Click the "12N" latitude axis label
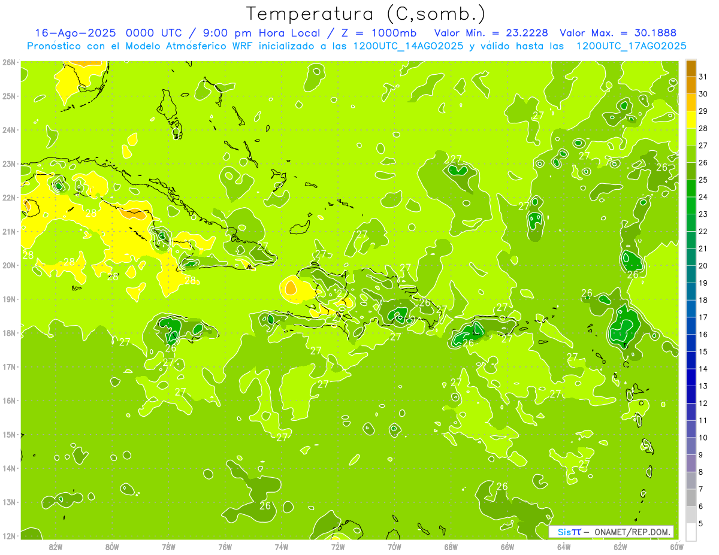This screenshot has width=719, height=555. (x=9, y=536)
